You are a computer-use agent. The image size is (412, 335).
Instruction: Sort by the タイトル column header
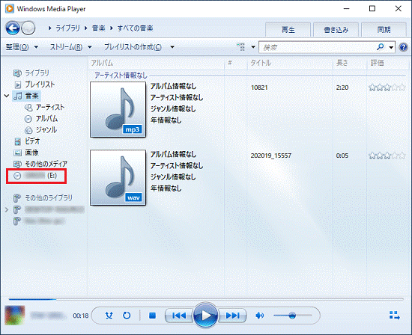290,63
